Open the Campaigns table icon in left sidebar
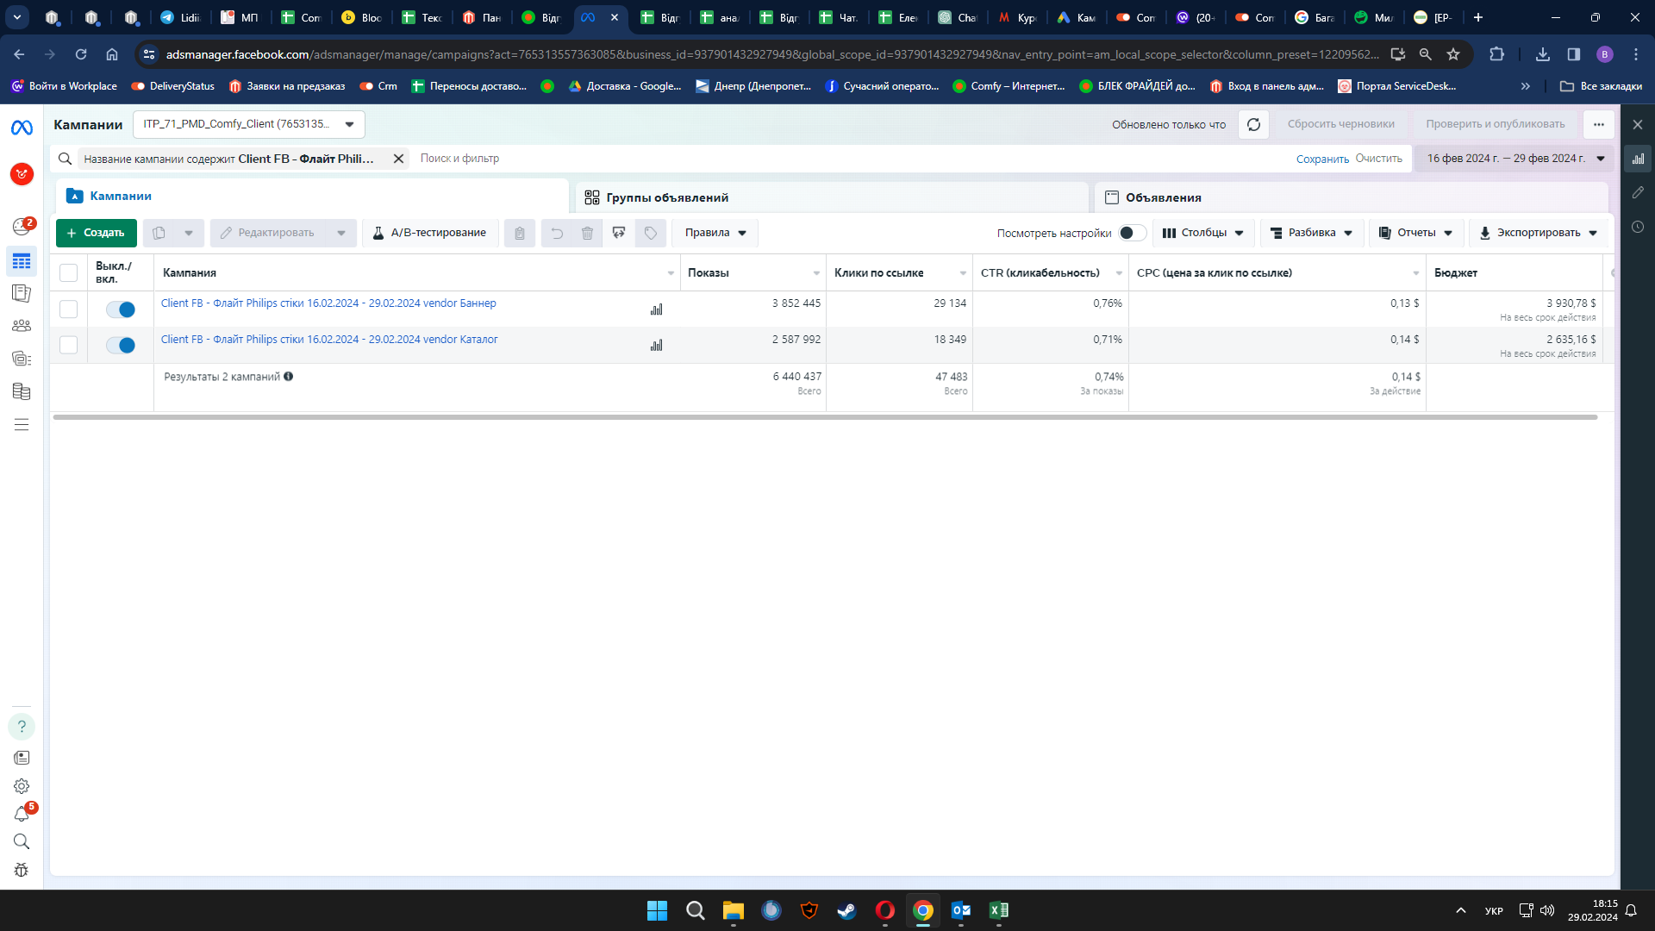This screenshot has height=931, width=1655. pyautogui.click(x=22, y=261)
